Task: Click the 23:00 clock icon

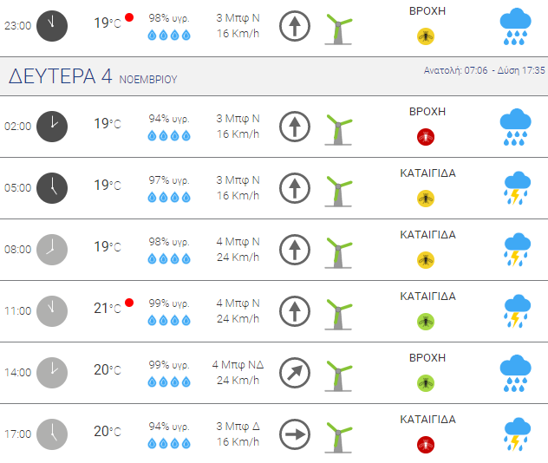Action: (x=52, y=26)
